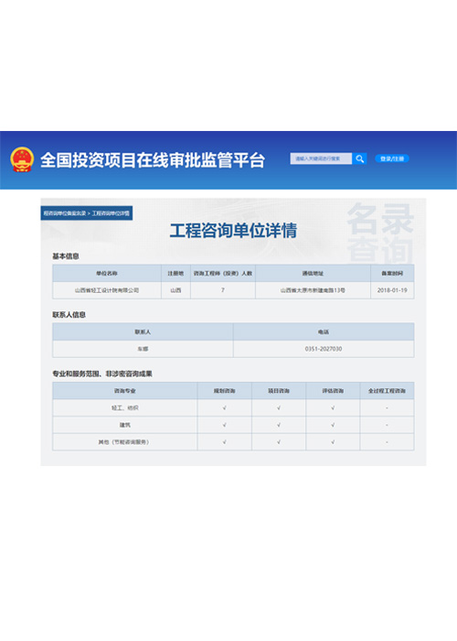
Task: Click the phone number 0351-2027030
Action: (x=324, y=349)
